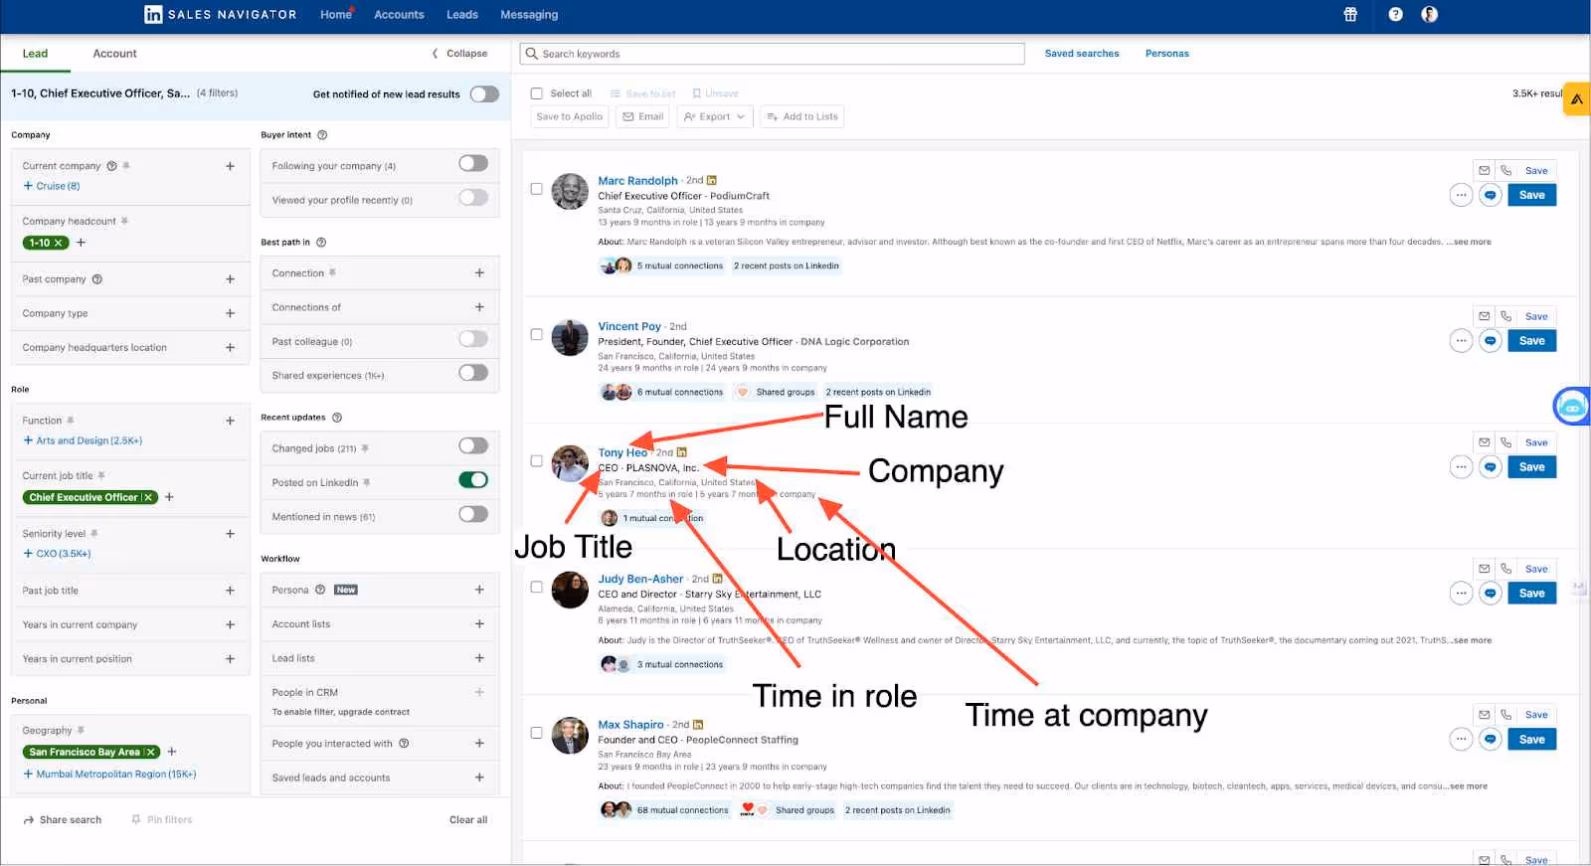Enable Mentioned in news toggle
The height and width of the screenshot is (866, 1591).
(x=473, y=514)
